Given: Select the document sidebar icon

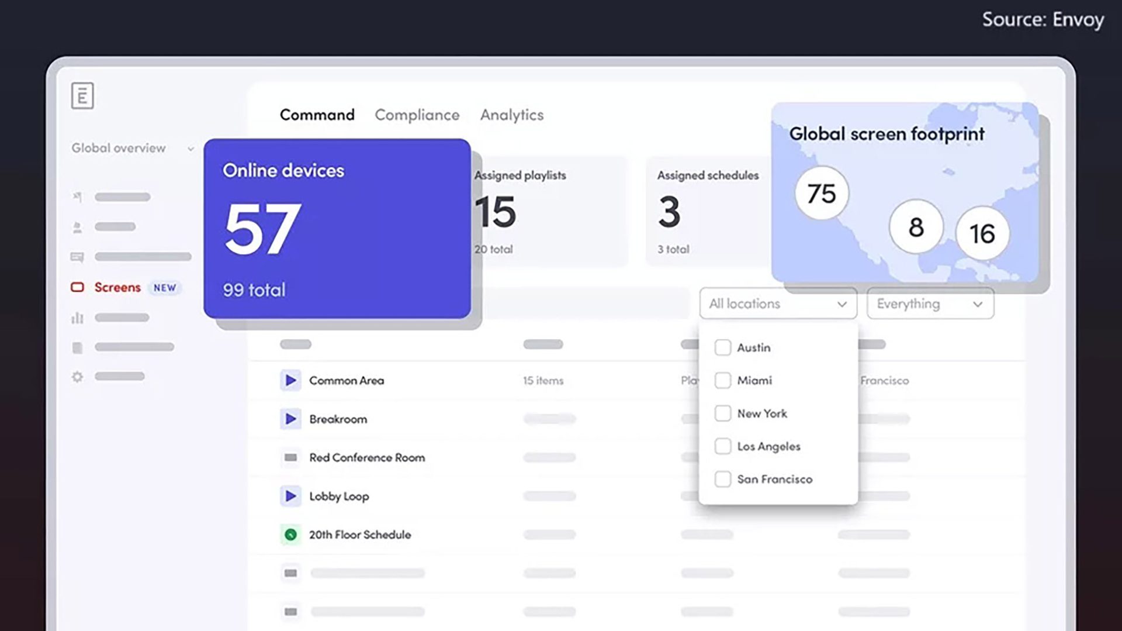Looking at the screenshot, I should pyautogui.click(x=78, y=347).
